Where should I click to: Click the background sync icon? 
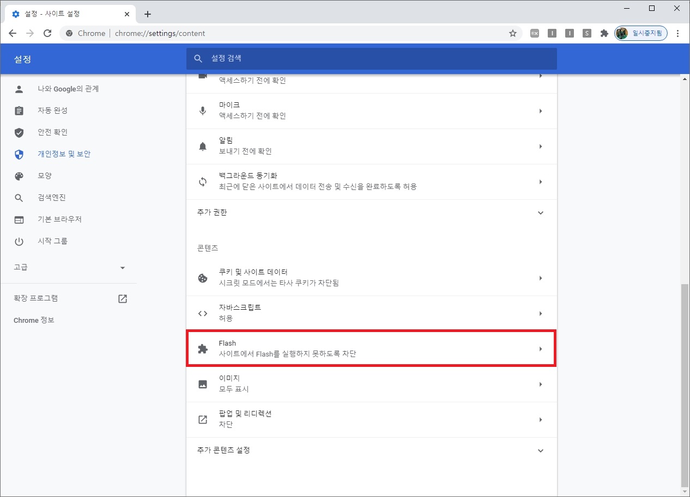203,182
